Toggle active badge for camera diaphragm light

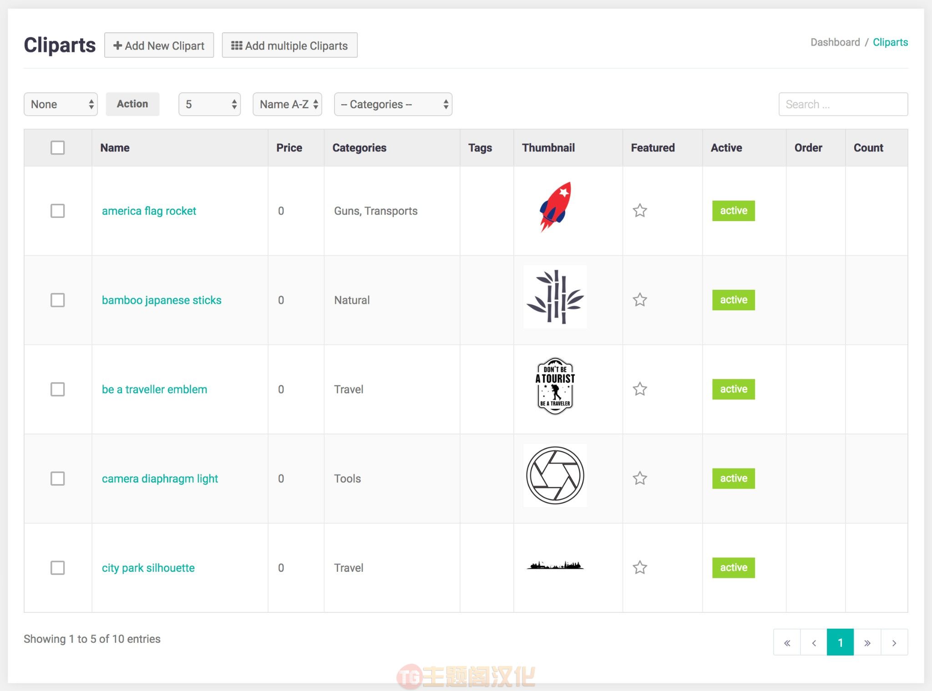[733, 478]
